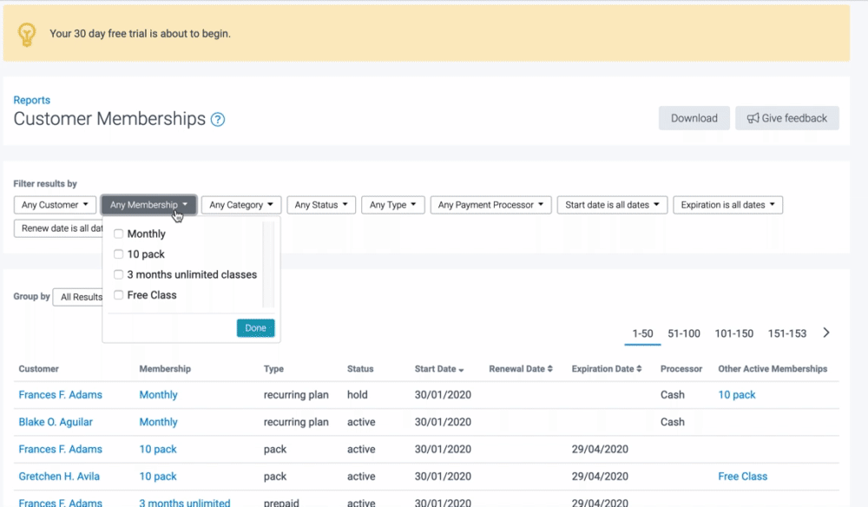
Task: Click the lightbulb icon in trial banner
Action: click(x=27, y=34)
